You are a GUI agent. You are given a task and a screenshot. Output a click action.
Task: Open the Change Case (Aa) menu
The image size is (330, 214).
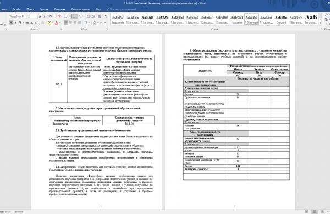coord(52,16)
